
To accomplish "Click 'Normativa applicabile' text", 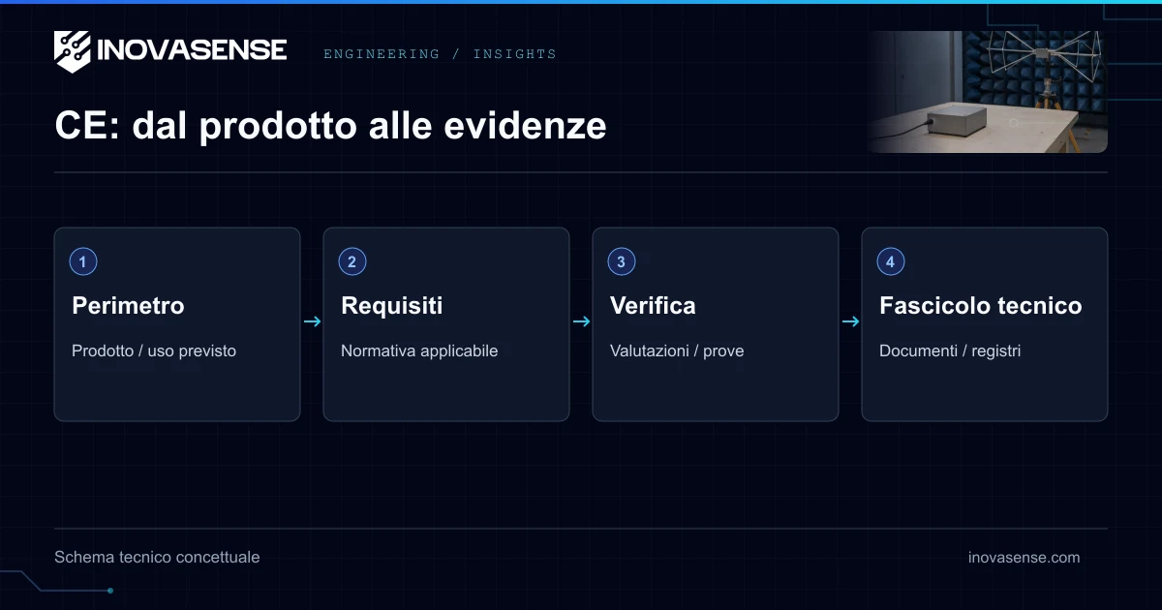I will pos(419,351).
